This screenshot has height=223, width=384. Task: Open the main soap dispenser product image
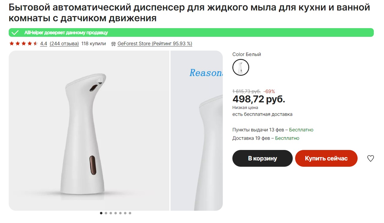coord(89,131)
